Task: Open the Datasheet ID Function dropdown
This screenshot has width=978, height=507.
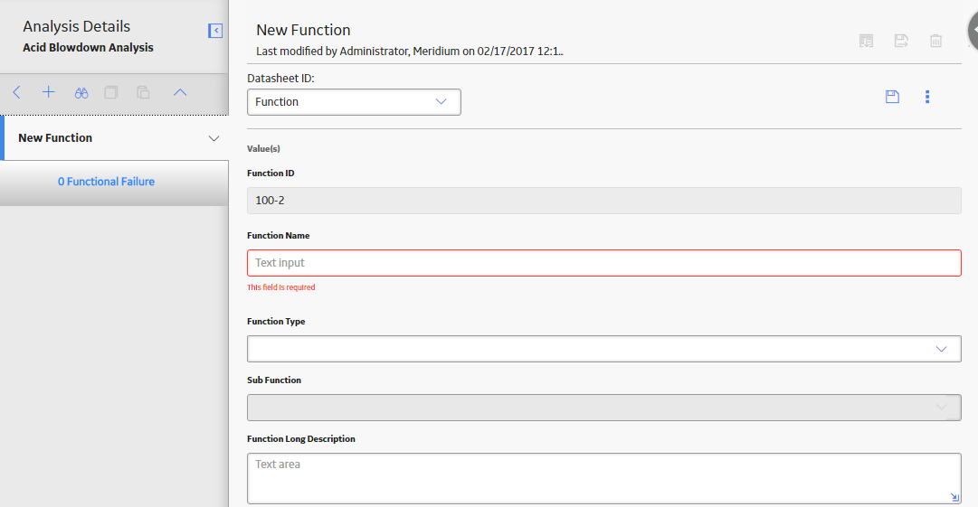Action: (354, 102)
